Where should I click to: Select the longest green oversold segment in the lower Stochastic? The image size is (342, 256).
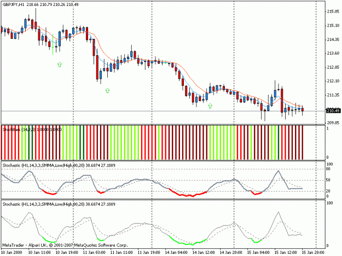[188, 241]
